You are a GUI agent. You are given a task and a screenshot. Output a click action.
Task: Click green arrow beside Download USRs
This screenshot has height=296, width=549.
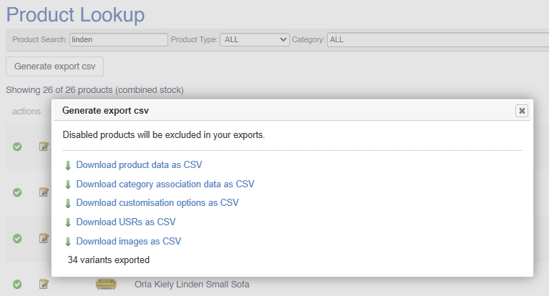(x=68, y=222)
